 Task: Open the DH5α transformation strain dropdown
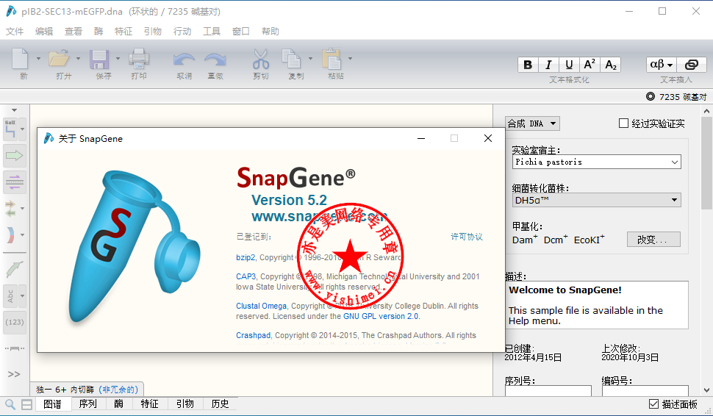596,200
